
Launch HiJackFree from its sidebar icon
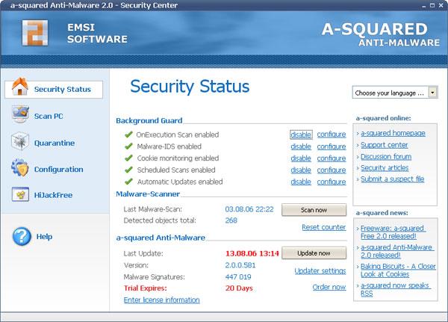(x=20, y=194)
